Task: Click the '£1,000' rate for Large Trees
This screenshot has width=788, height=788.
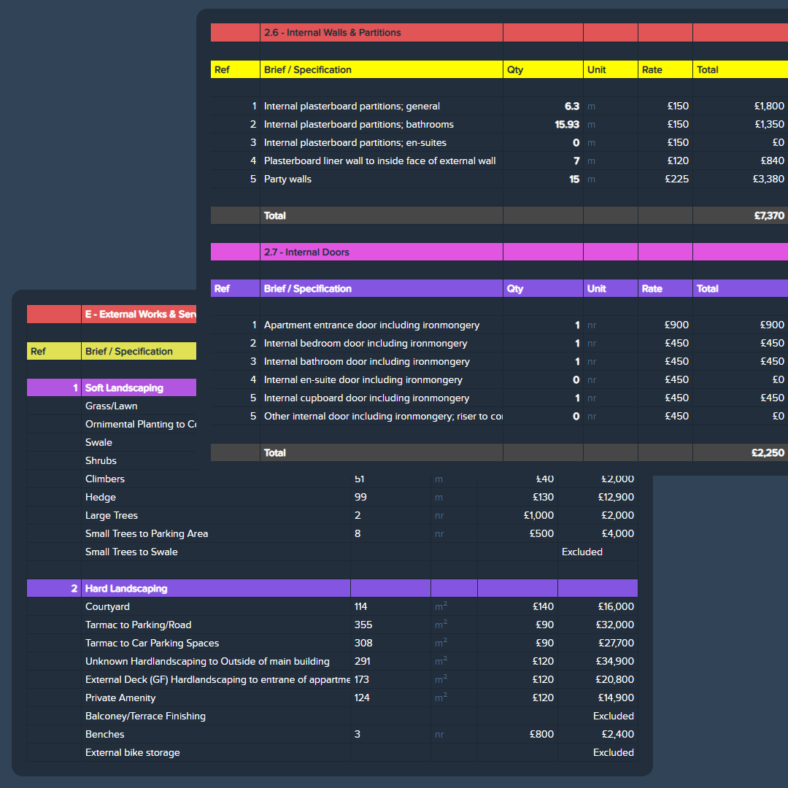Action: coord(538,516)
